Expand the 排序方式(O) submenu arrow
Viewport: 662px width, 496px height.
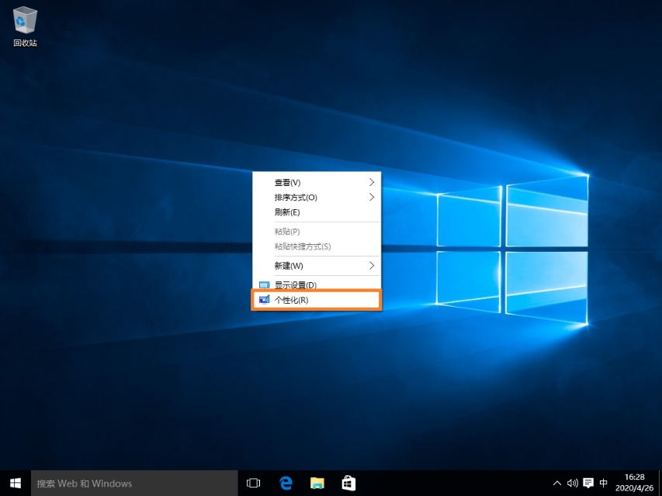coord(372,197)
